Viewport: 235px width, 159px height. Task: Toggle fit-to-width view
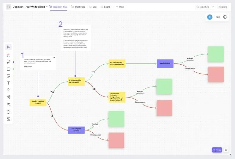tap(218, 17)
